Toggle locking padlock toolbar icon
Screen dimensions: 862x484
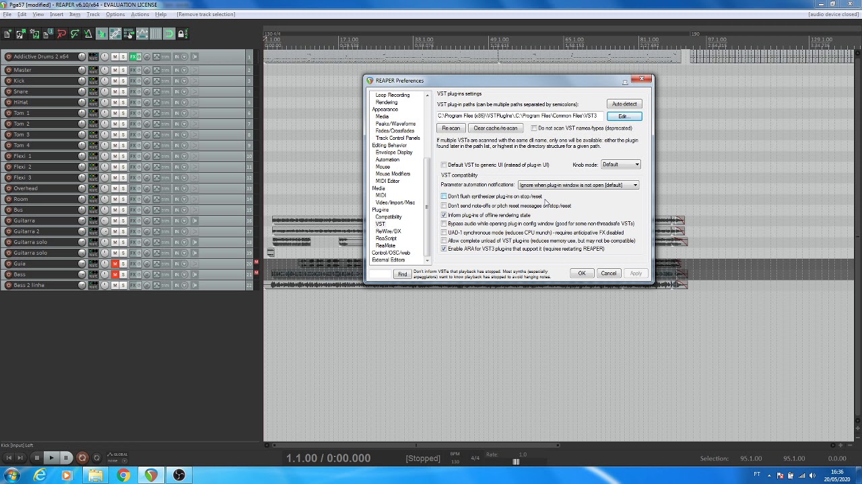click(183, 34)
